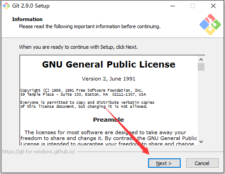The image size is (225, 174).
Task: Click the Next button to continue
Action: (x=164, y=163)
